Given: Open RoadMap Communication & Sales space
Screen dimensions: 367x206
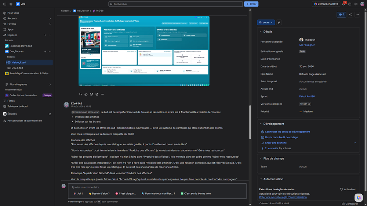Looking at the screenshot, I should (x=28, y=73).
